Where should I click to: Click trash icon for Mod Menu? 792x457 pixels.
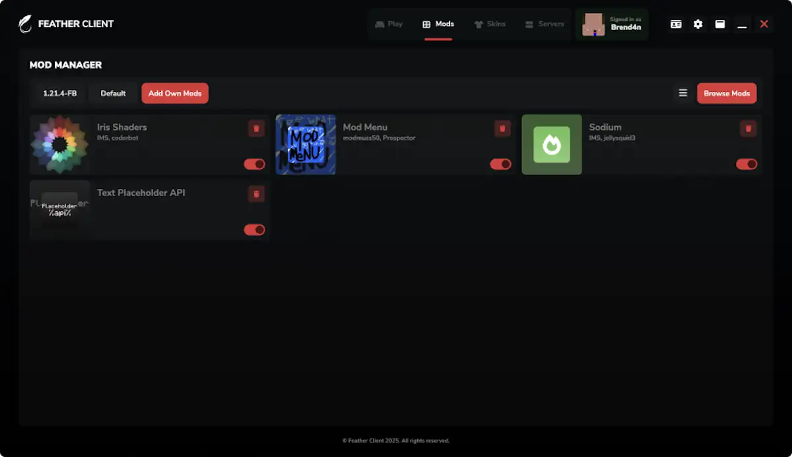(x=502, y=129)
